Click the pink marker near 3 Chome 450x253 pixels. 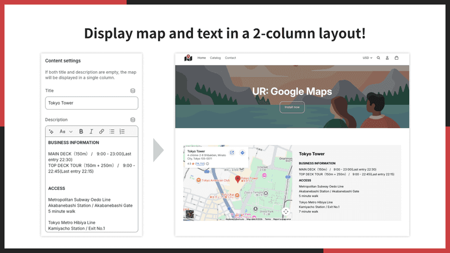pos(264,175)
